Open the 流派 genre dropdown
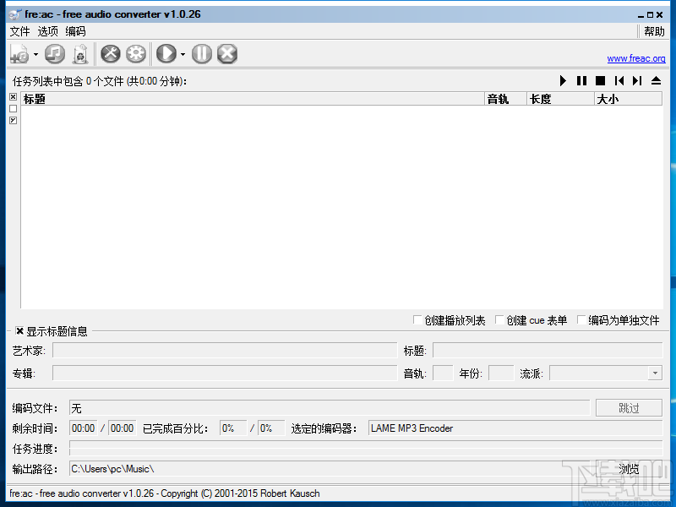 pyautogui.click(x=655, y=373)
